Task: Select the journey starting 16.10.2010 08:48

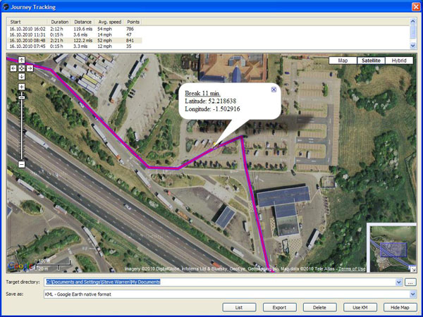Action: 75,40
